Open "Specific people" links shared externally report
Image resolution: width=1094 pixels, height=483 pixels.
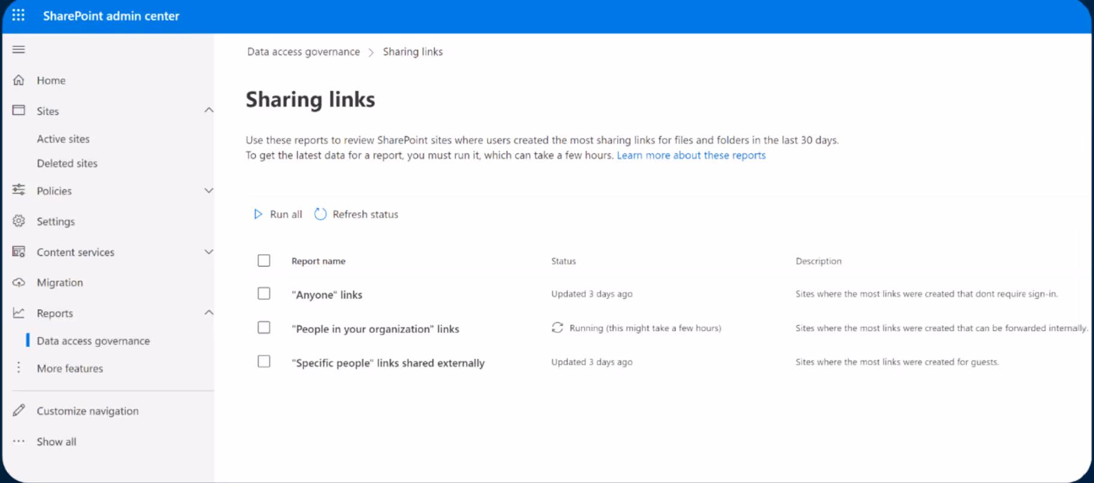(388, 363)
